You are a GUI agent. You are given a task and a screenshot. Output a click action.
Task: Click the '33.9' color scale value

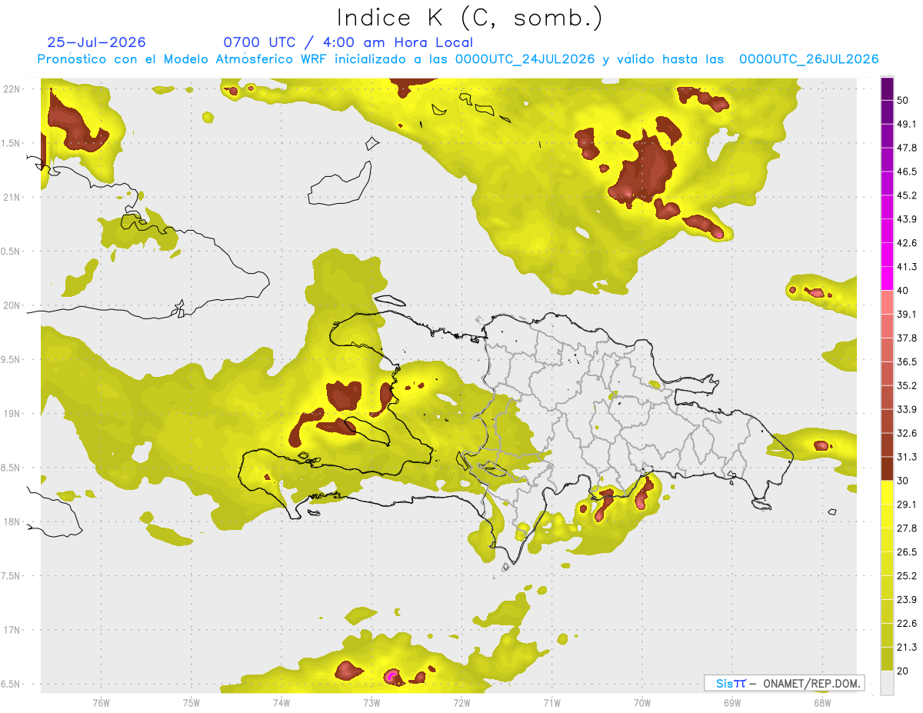click(907, 409)
